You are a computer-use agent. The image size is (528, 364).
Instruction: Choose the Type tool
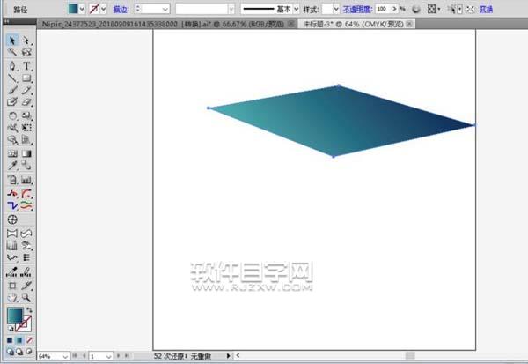coord(27,66)
